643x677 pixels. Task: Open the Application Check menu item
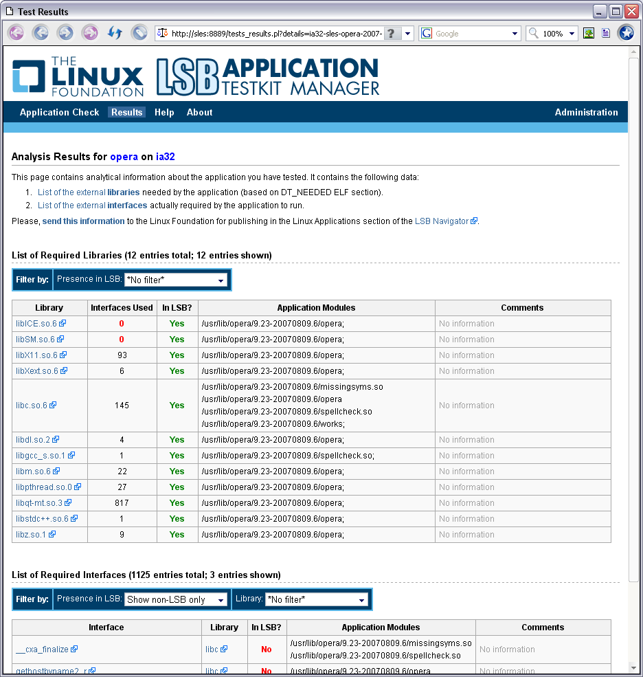pyautogui.click(x=60, y=112)
